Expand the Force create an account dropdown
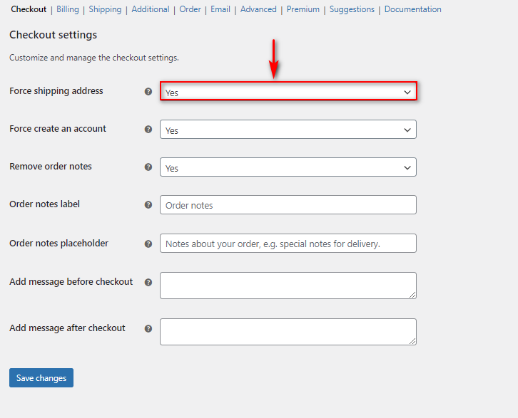The image size is (518, 418). (288, 129)
